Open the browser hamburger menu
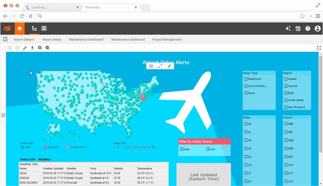This screenshot has width=323, height=186. tap(318, 16)
